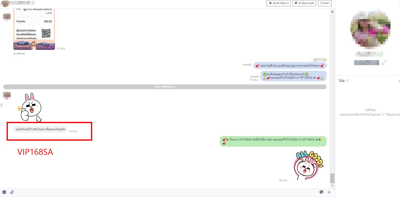
Task: Click the plus icon in message bar
Action: 329,192
